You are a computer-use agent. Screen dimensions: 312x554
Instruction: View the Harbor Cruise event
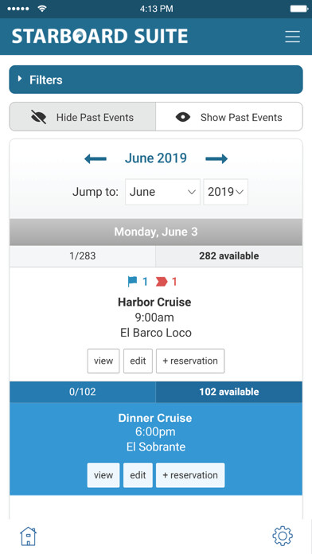pos(103,361)
